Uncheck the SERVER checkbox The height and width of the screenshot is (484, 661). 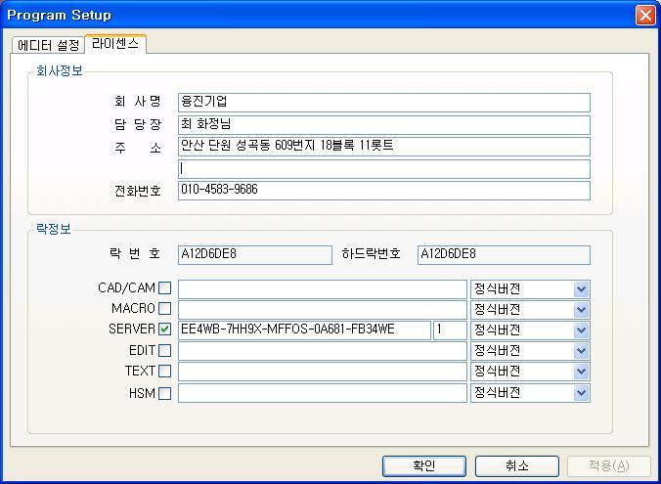[164, 330]
